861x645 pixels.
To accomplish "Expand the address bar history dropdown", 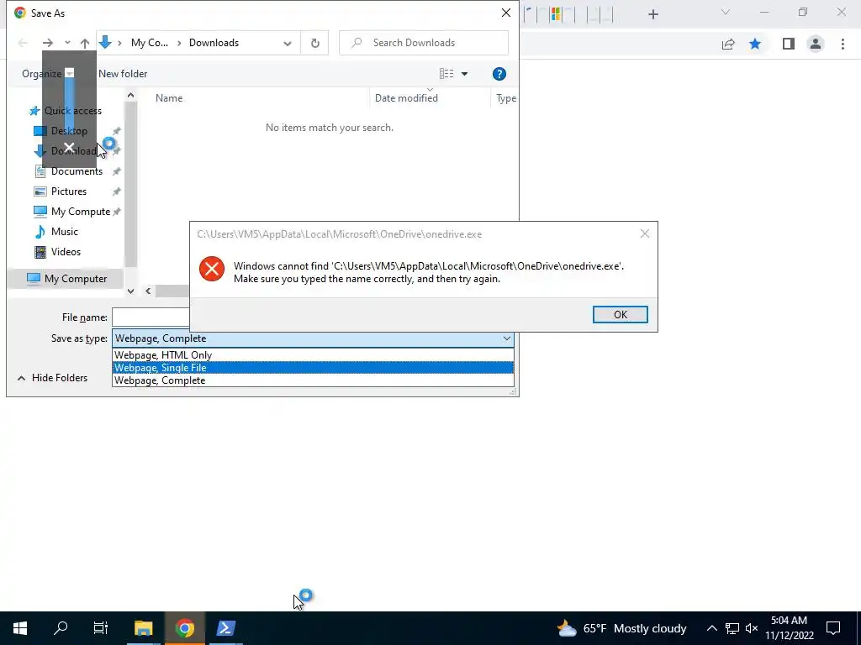I will [288, 44].
